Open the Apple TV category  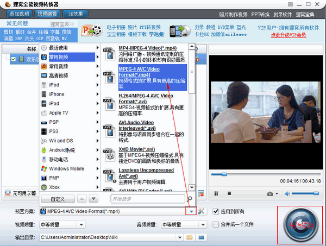[x=70, y=113]
